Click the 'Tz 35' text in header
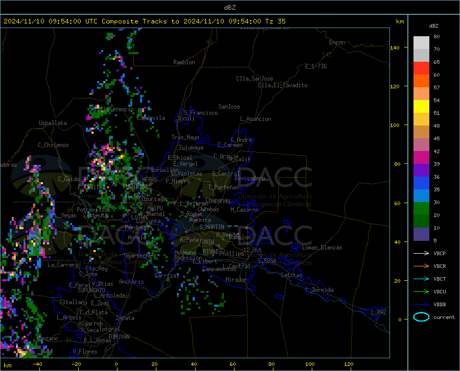The image size is (460, 371). [x=275, y=21]
